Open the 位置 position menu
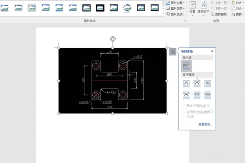245x163 pixels. [x=192, y=8]
